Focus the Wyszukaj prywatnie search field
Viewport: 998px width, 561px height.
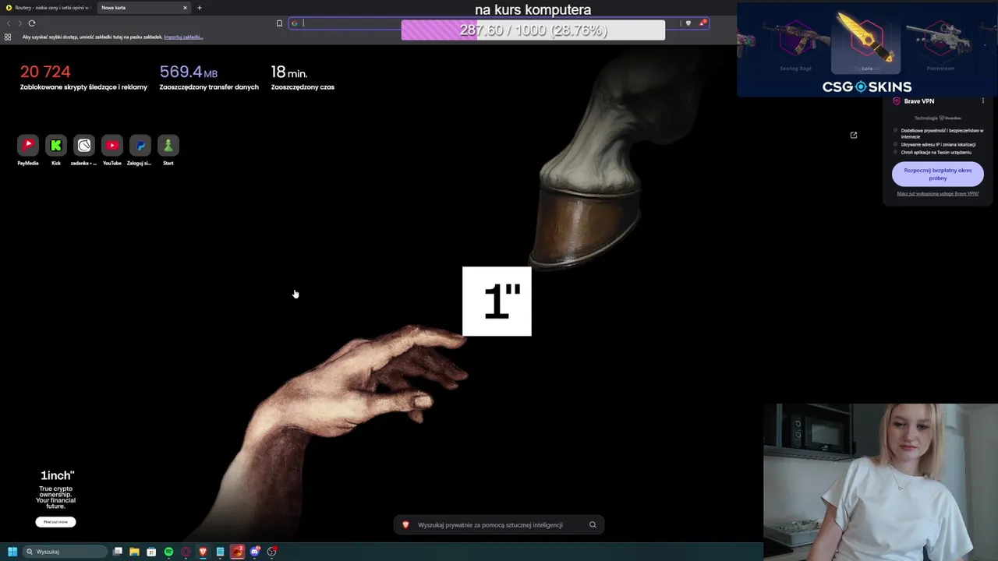pos(499,525)
